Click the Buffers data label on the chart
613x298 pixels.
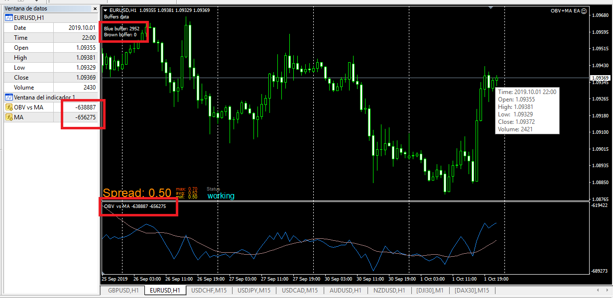pos(117,16)
